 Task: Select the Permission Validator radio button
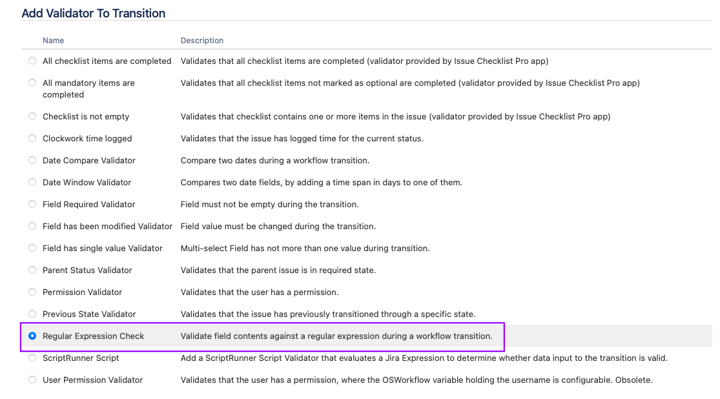(x=32, y=292)
